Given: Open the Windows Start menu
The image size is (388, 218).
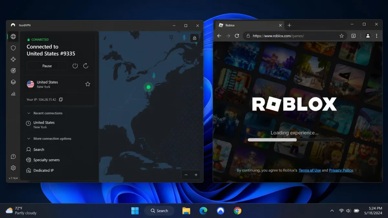Looking at the screenshot, I should click(x=135, y=211).
